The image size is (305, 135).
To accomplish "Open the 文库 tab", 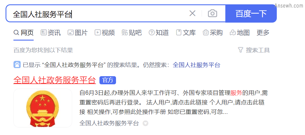I will point(186,32).
